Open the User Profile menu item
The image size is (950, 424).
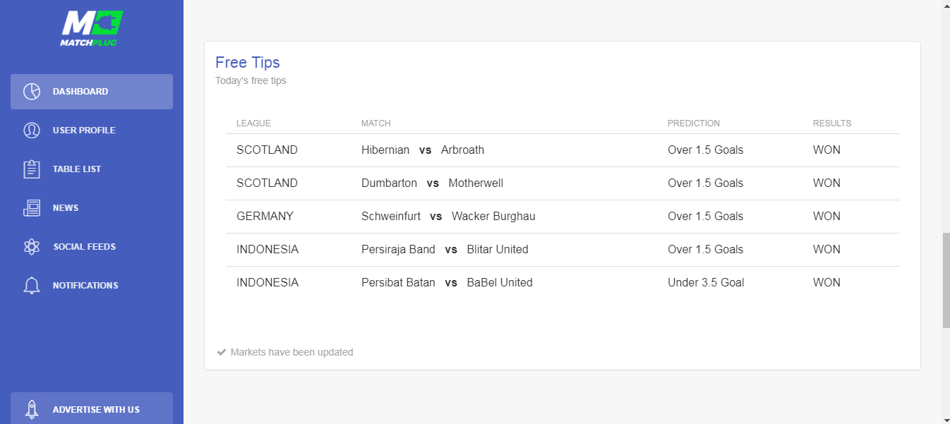click(92, 131)
